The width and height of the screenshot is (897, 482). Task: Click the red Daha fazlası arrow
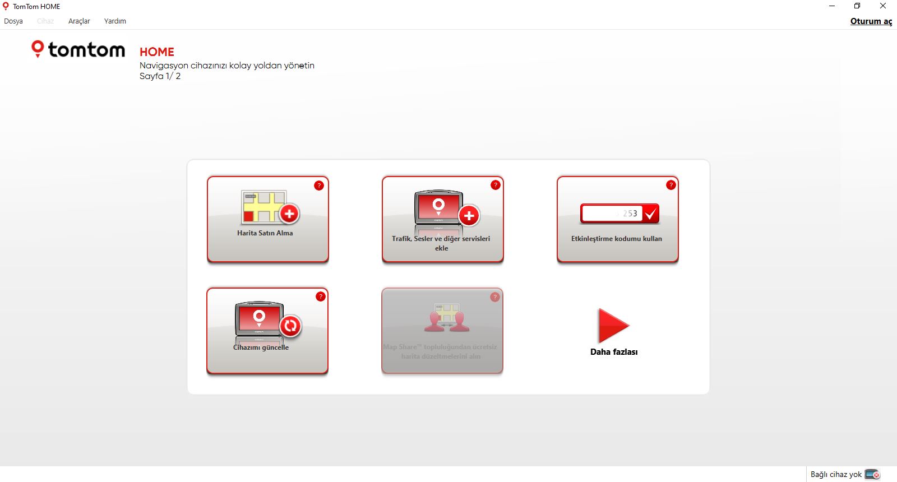[x=614, y=326]
